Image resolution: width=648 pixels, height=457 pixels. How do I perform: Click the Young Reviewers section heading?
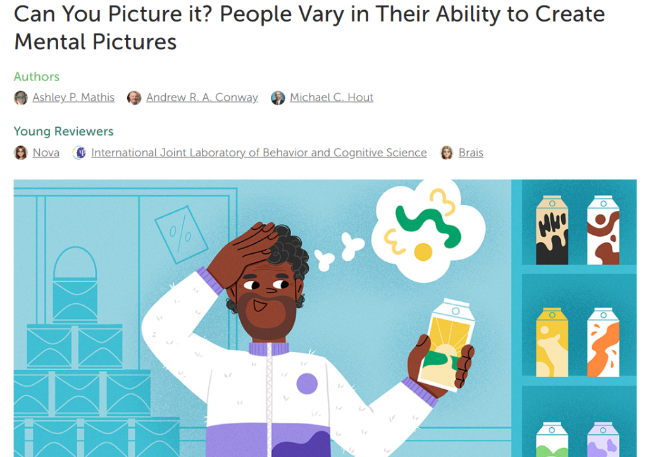[x=64, y=132]
